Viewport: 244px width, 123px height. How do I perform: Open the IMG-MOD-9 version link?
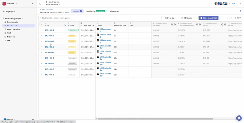coord(50,30)
